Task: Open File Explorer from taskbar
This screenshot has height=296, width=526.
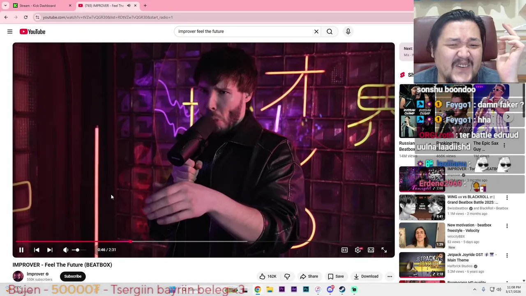Action: tap(270, 289)
